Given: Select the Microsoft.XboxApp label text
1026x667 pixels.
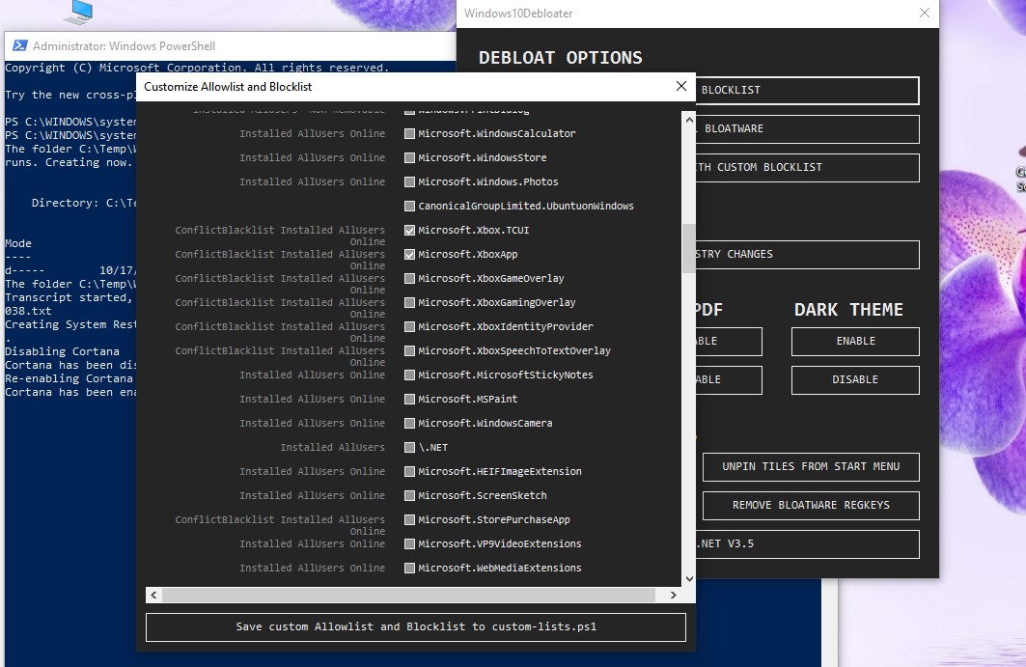Looking at the screenshot, I should (468, 255).
